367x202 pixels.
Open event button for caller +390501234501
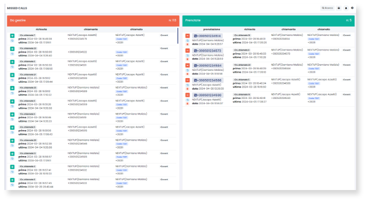point(164,61)
